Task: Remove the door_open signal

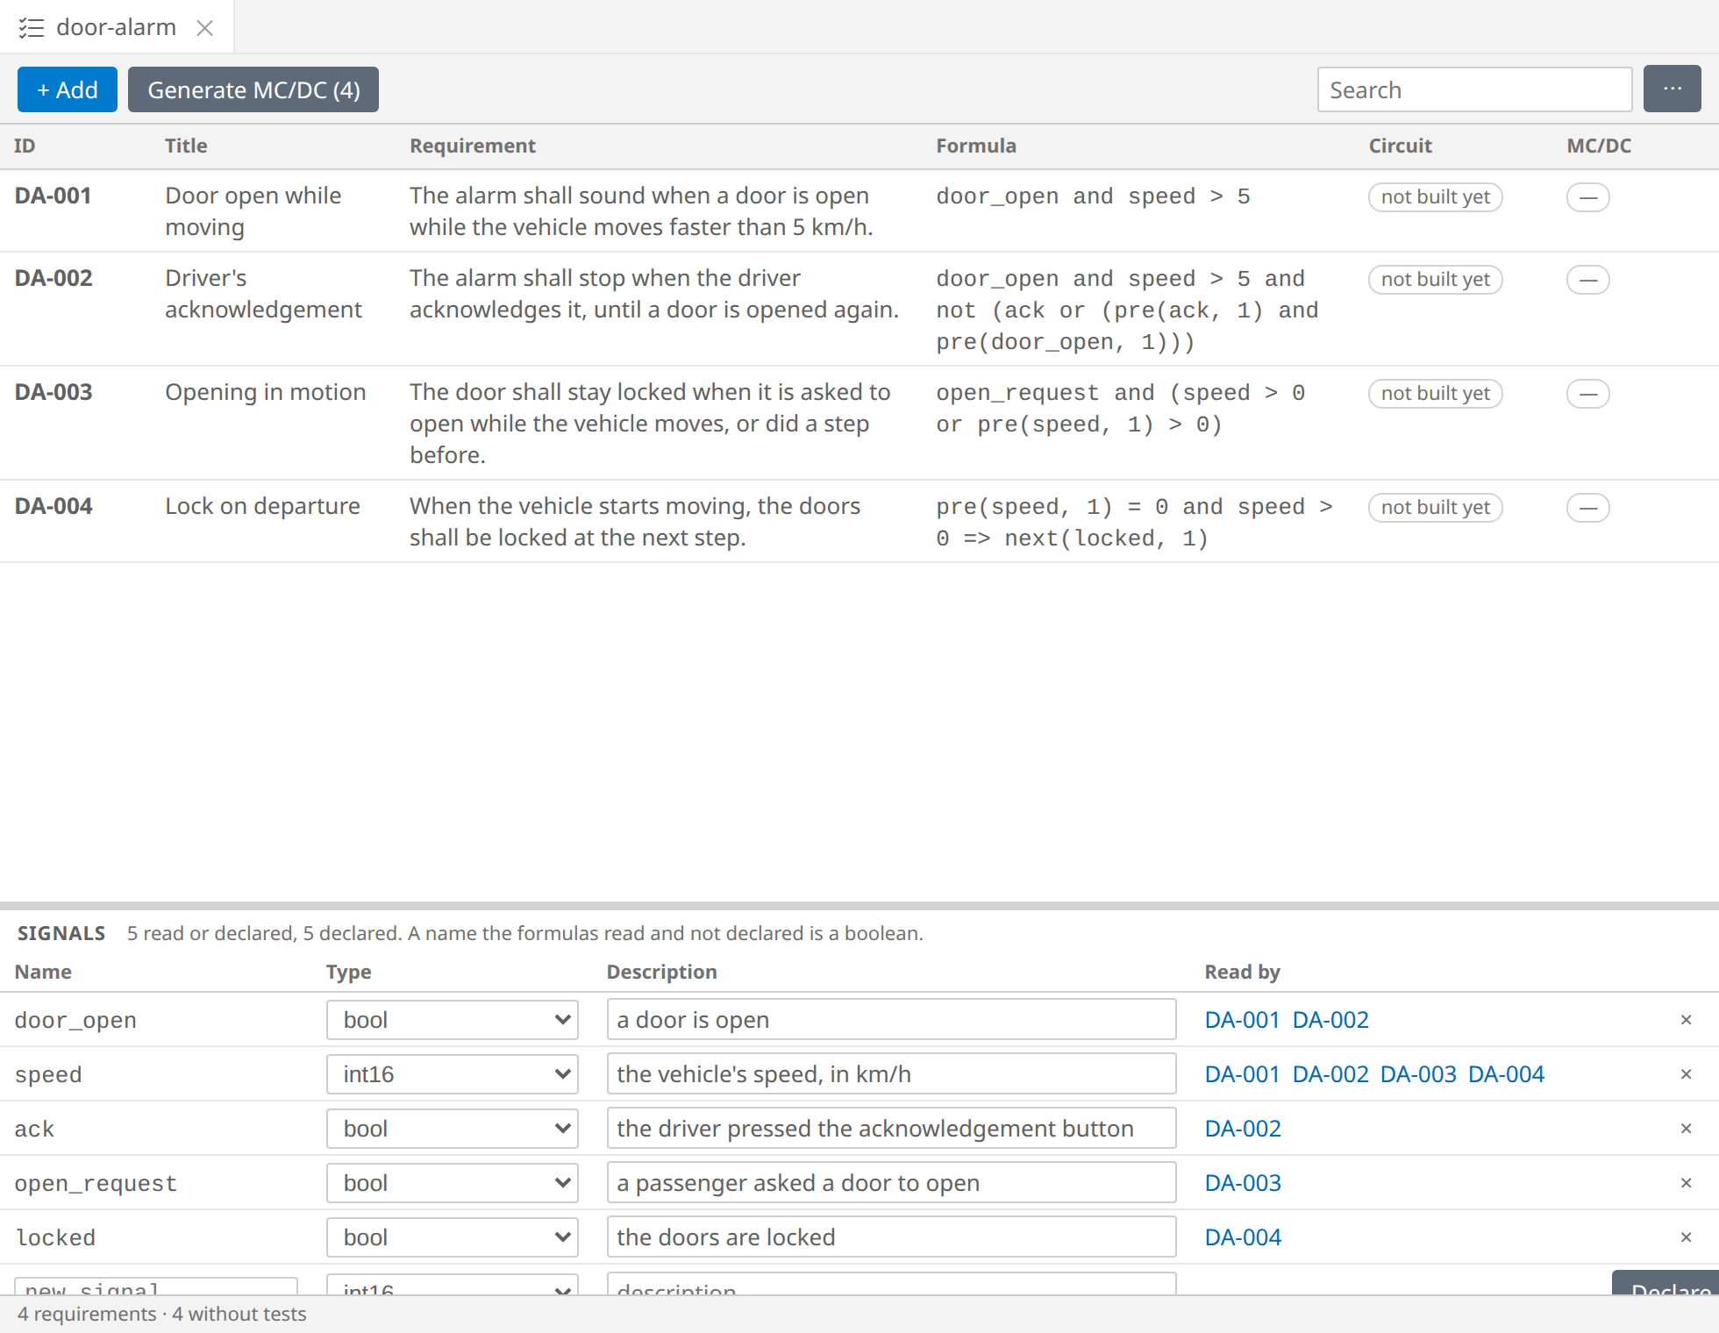Action: pyautogui.click(x=1686, y=1020)
